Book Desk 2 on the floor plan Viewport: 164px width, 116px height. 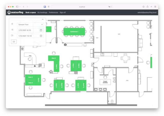(54, 58)
